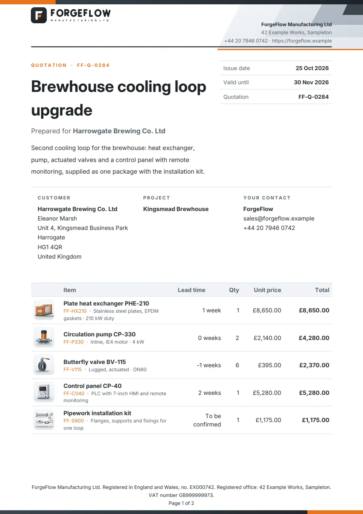
Task: Click the £395.00 unit price
Action: pos(270,365)
